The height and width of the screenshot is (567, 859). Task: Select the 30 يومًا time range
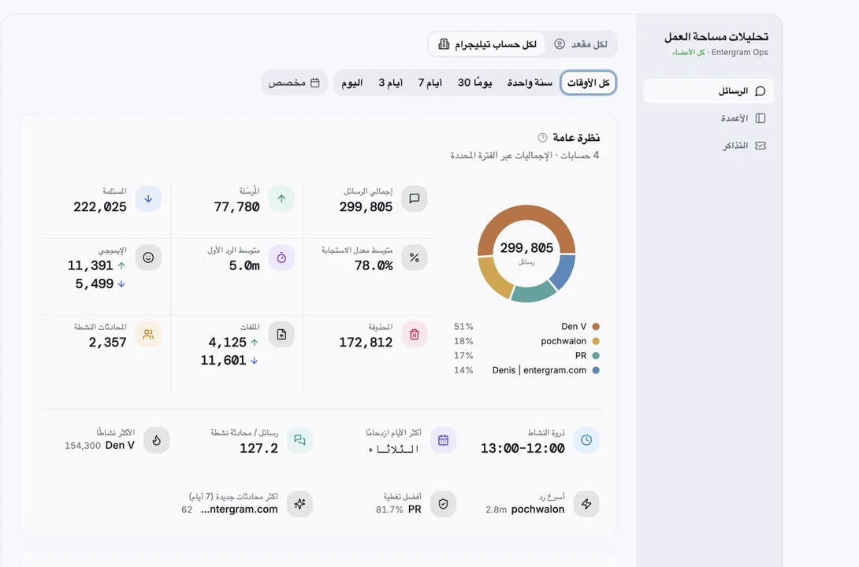[x=475, y=83]
